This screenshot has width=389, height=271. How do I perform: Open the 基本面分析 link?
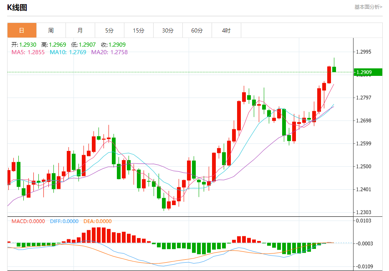point(368,7)
